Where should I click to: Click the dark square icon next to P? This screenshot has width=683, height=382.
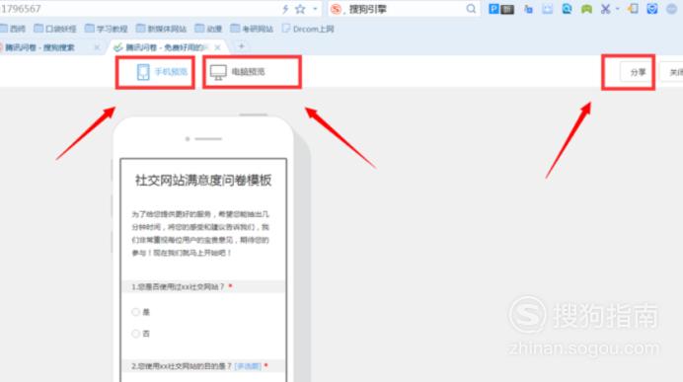pyautogui.click(x=507, y=9)
